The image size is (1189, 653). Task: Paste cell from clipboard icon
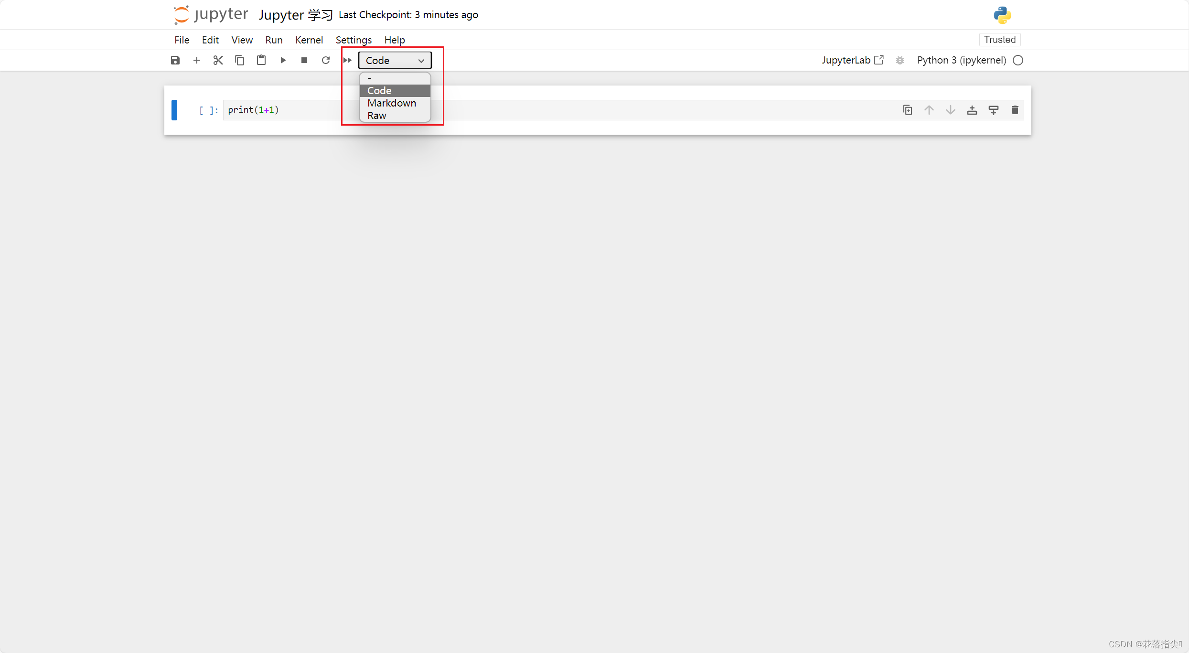click(261, 60)
